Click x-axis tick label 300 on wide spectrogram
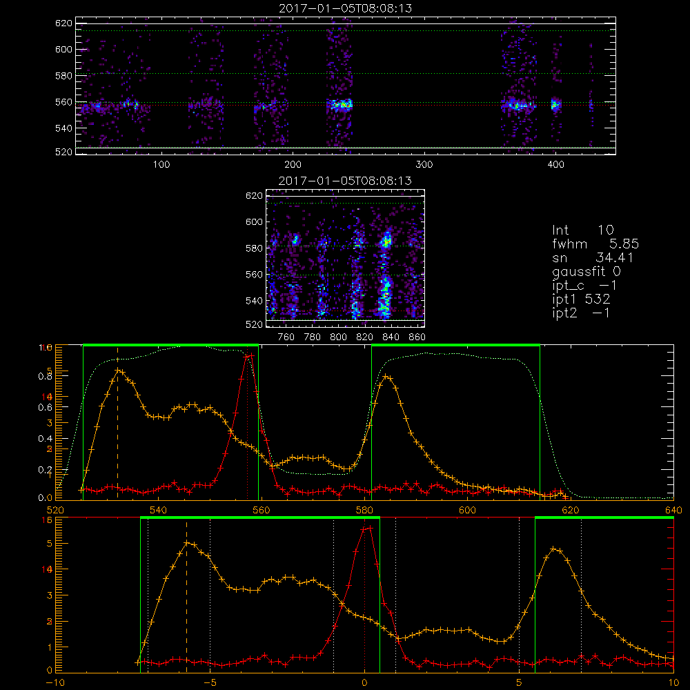This screenshot has width=690, height=690. [424, 165]
